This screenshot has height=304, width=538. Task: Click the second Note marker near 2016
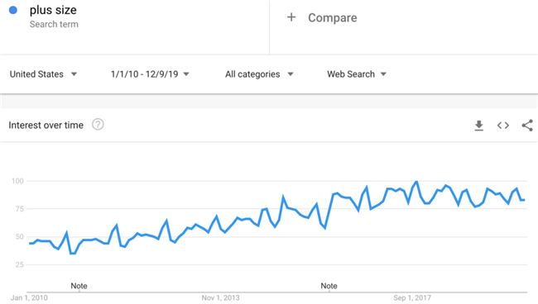tap(329, 286)
